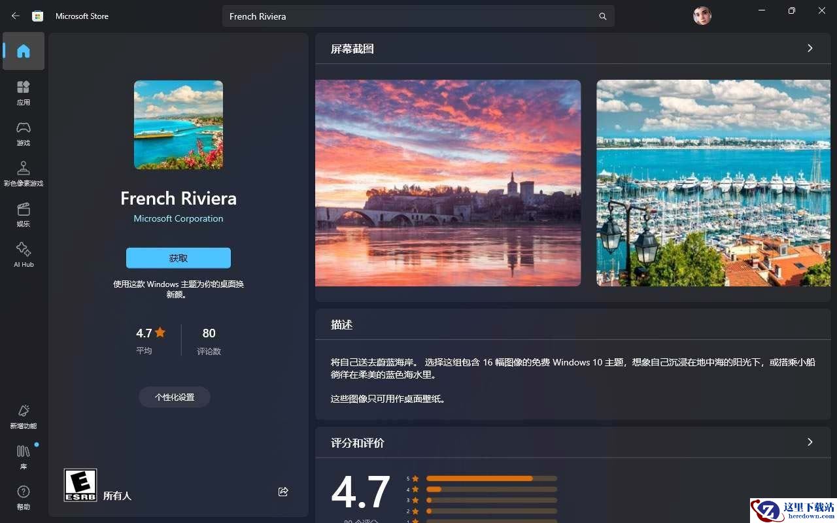The width and height of the screenshot is (837, 523).
Task: Open 帮助 (Help) in the sidebar
Action: coord(24,497)
